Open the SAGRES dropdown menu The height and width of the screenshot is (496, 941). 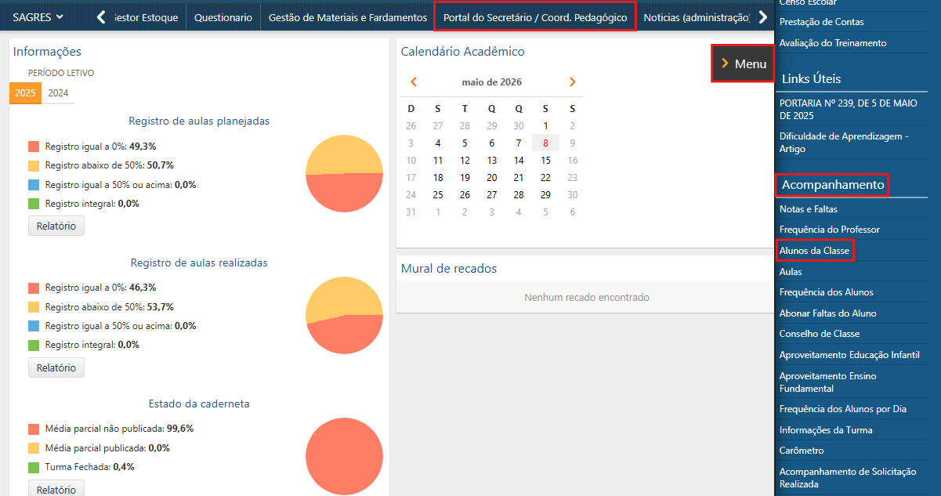coord(38,17)
